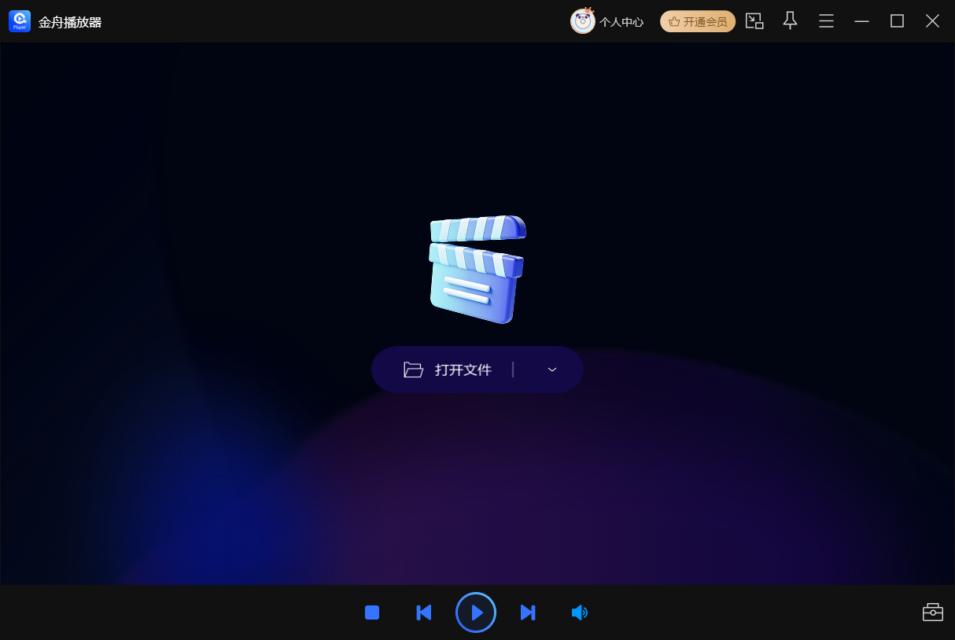Viewport: 955px width, 640px height.
Task: Maximize the player window
Action: 897,21
